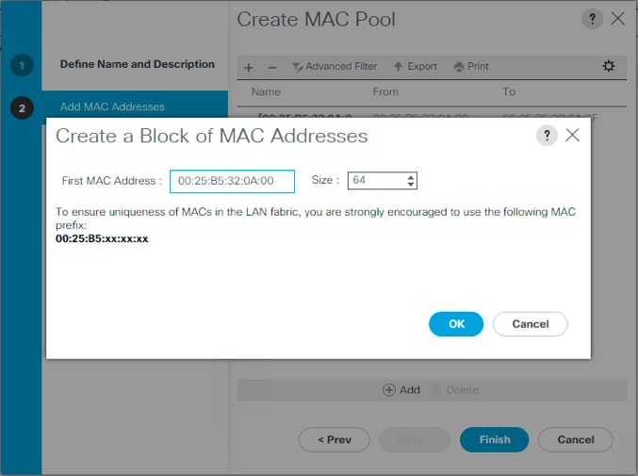Cancel the Create MAC Pool wizard
The image size is (638, 476).
(x=576, y=440)
